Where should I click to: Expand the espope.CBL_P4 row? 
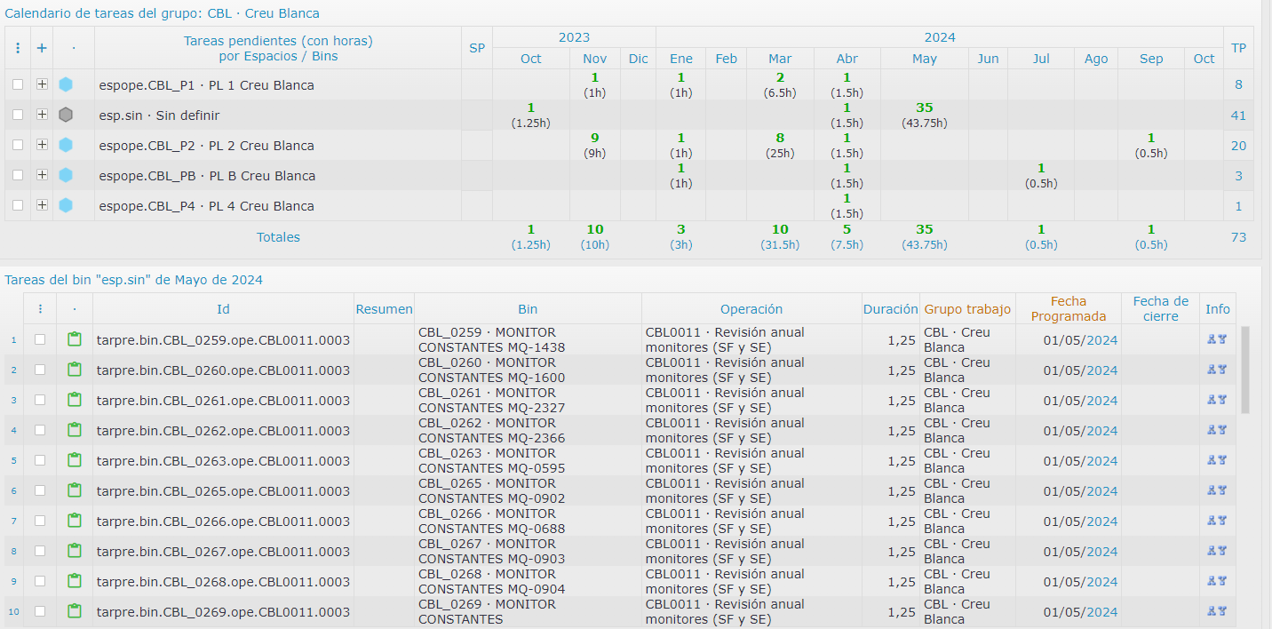click(x=42, y=205)
